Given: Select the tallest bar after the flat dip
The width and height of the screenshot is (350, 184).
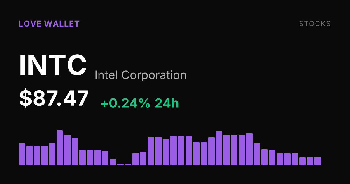Looking at the screenshot, I should coord(219,148).
